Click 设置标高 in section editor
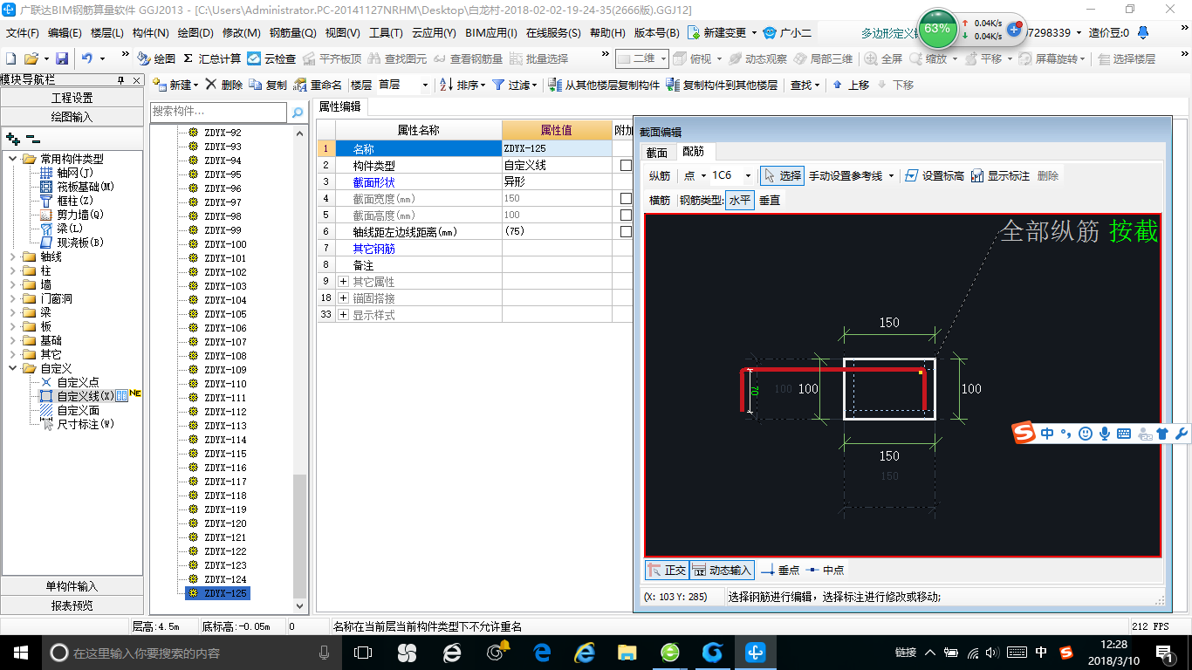The width and height of the screenshot is (1192, 670). pos(934,175)
